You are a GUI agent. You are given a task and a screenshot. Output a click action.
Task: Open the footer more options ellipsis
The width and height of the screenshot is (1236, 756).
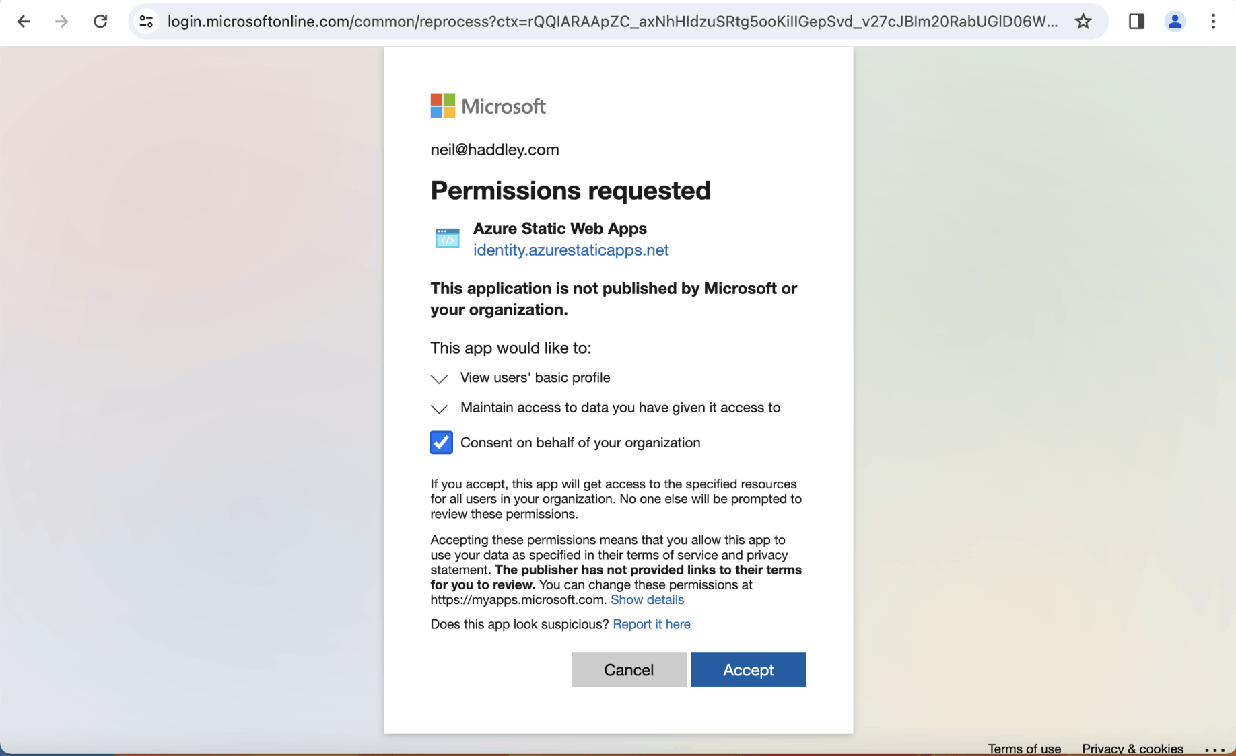point(1214,749)
